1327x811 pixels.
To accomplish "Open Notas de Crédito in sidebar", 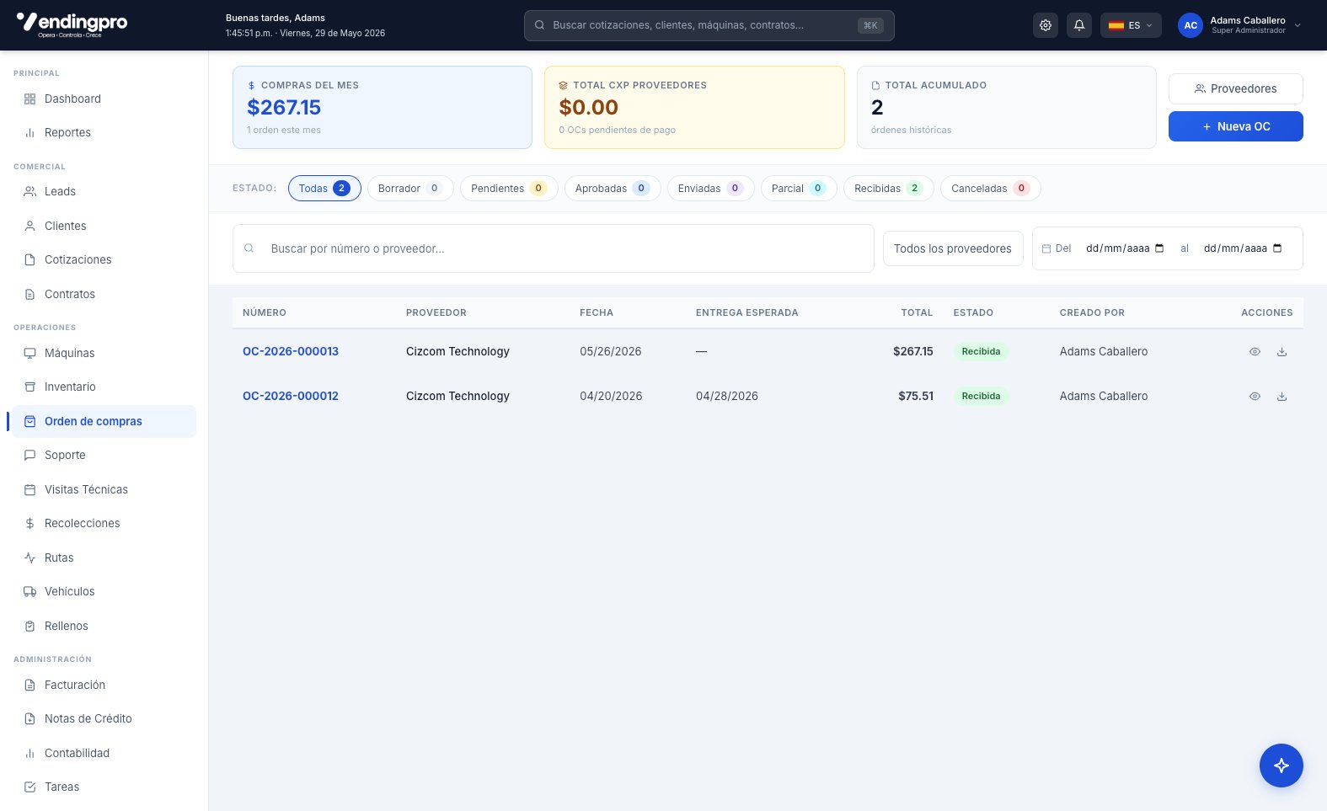I will click(104, 719).
